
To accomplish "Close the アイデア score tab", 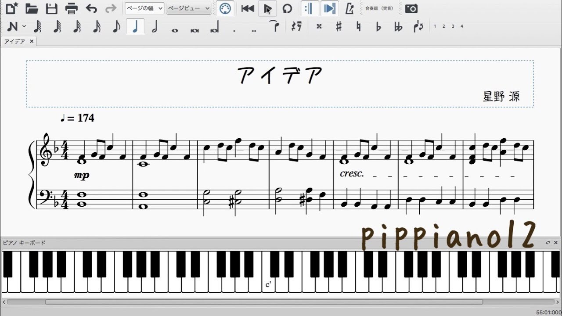I will [32, 41].
